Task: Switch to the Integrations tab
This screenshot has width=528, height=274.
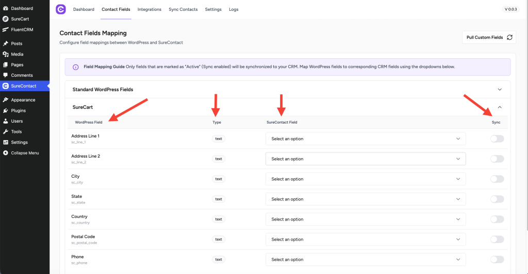Action: click(149, 9)
